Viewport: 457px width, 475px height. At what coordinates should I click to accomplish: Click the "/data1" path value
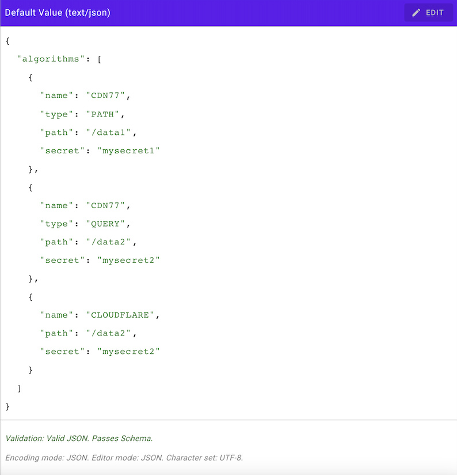point(108,133)
